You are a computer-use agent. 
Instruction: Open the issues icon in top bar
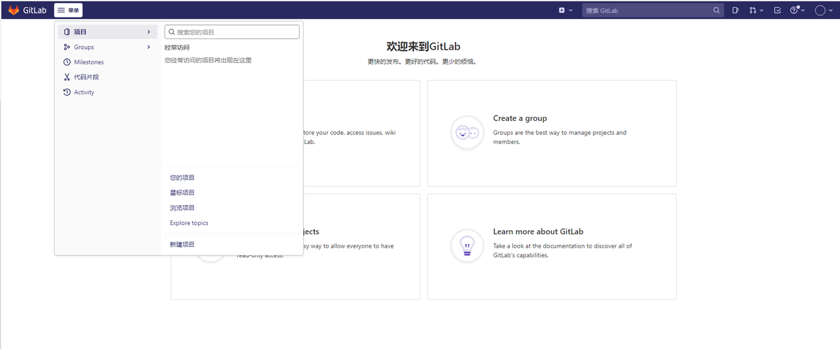click(736, 10)
